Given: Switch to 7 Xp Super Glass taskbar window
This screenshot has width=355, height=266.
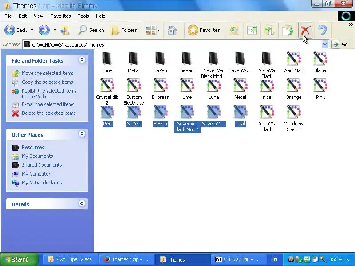Looking at the screenshot, I should click(x=71, y=259).
